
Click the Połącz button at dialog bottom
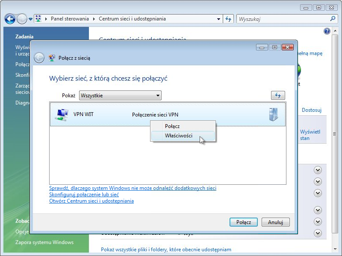pos(243,222)
